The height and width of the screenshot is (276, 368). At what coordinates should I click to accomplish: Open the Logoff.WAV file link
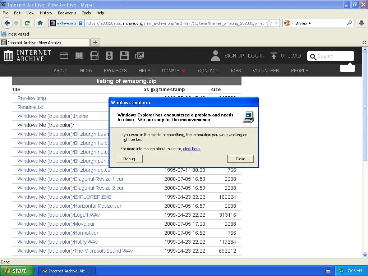point(59,215)
